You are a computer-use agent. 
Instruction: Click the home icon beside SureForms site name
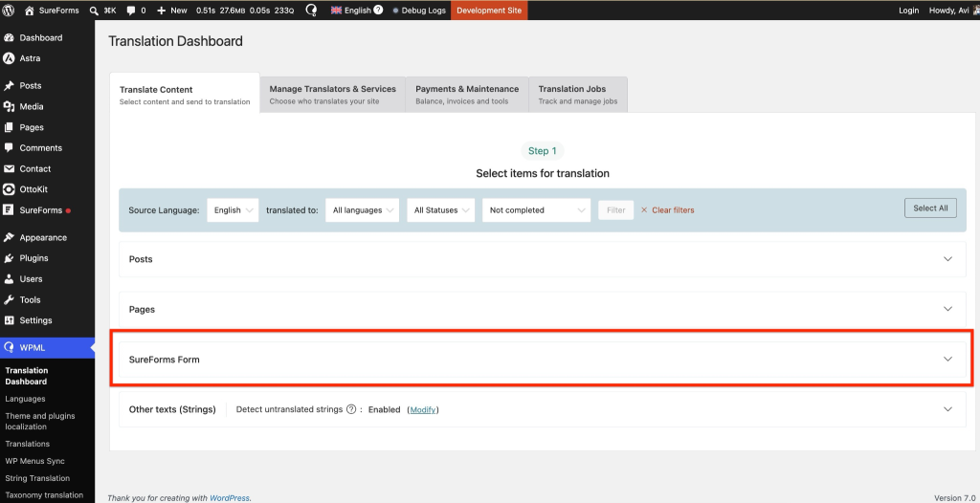[x=29, y=10]
